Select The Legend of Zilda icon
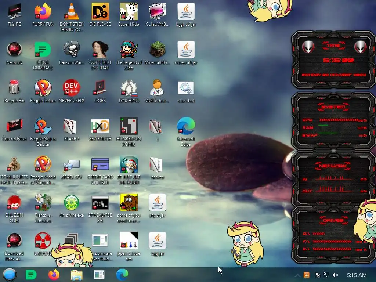This screenshot has height=282, width=376. pyautogui.click(x=129, y=56)
